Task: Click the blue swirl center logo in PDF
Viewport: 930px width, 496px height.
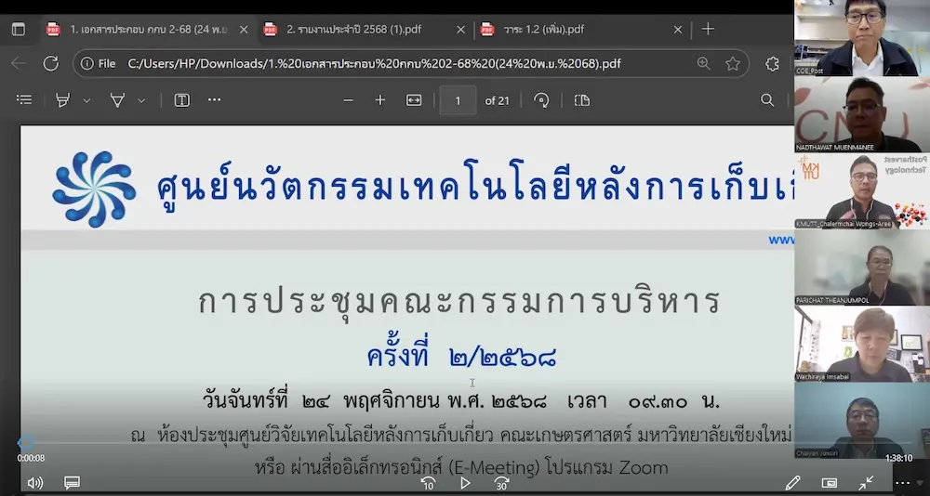Action: [x=94, y=189]
